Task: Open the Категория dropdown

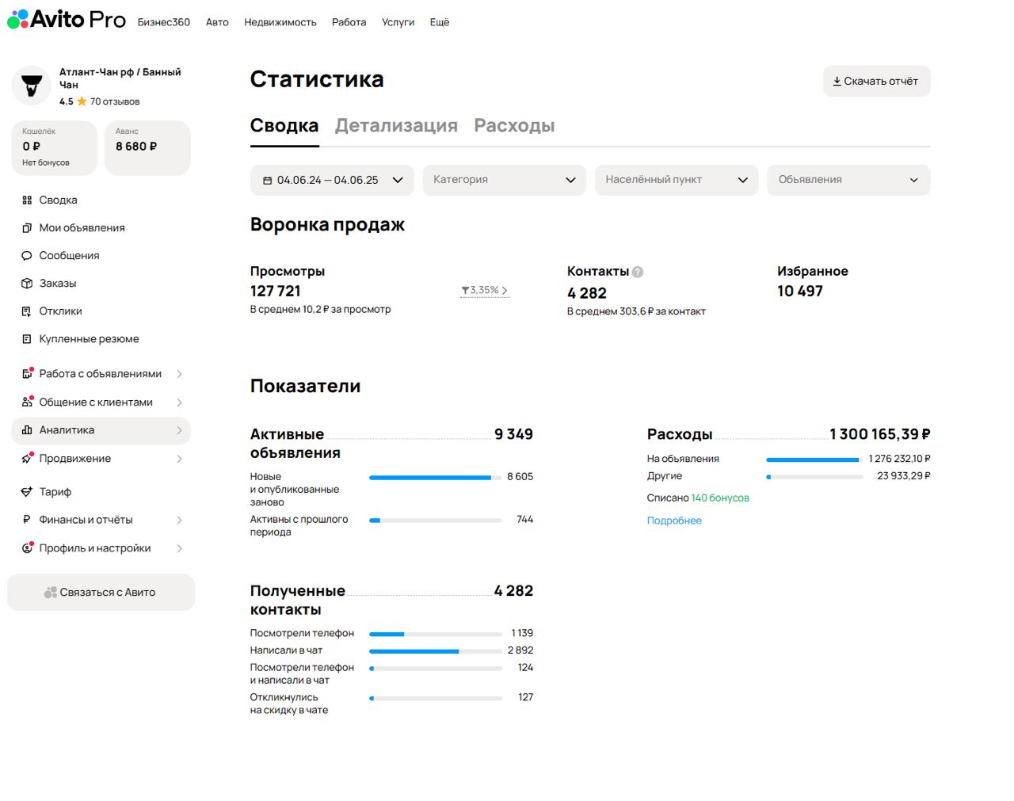Action: [x=505, y=180]
